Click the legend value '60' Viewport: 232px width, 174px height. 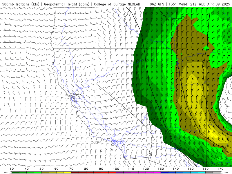pyautogui.click(x=56, y=169)
